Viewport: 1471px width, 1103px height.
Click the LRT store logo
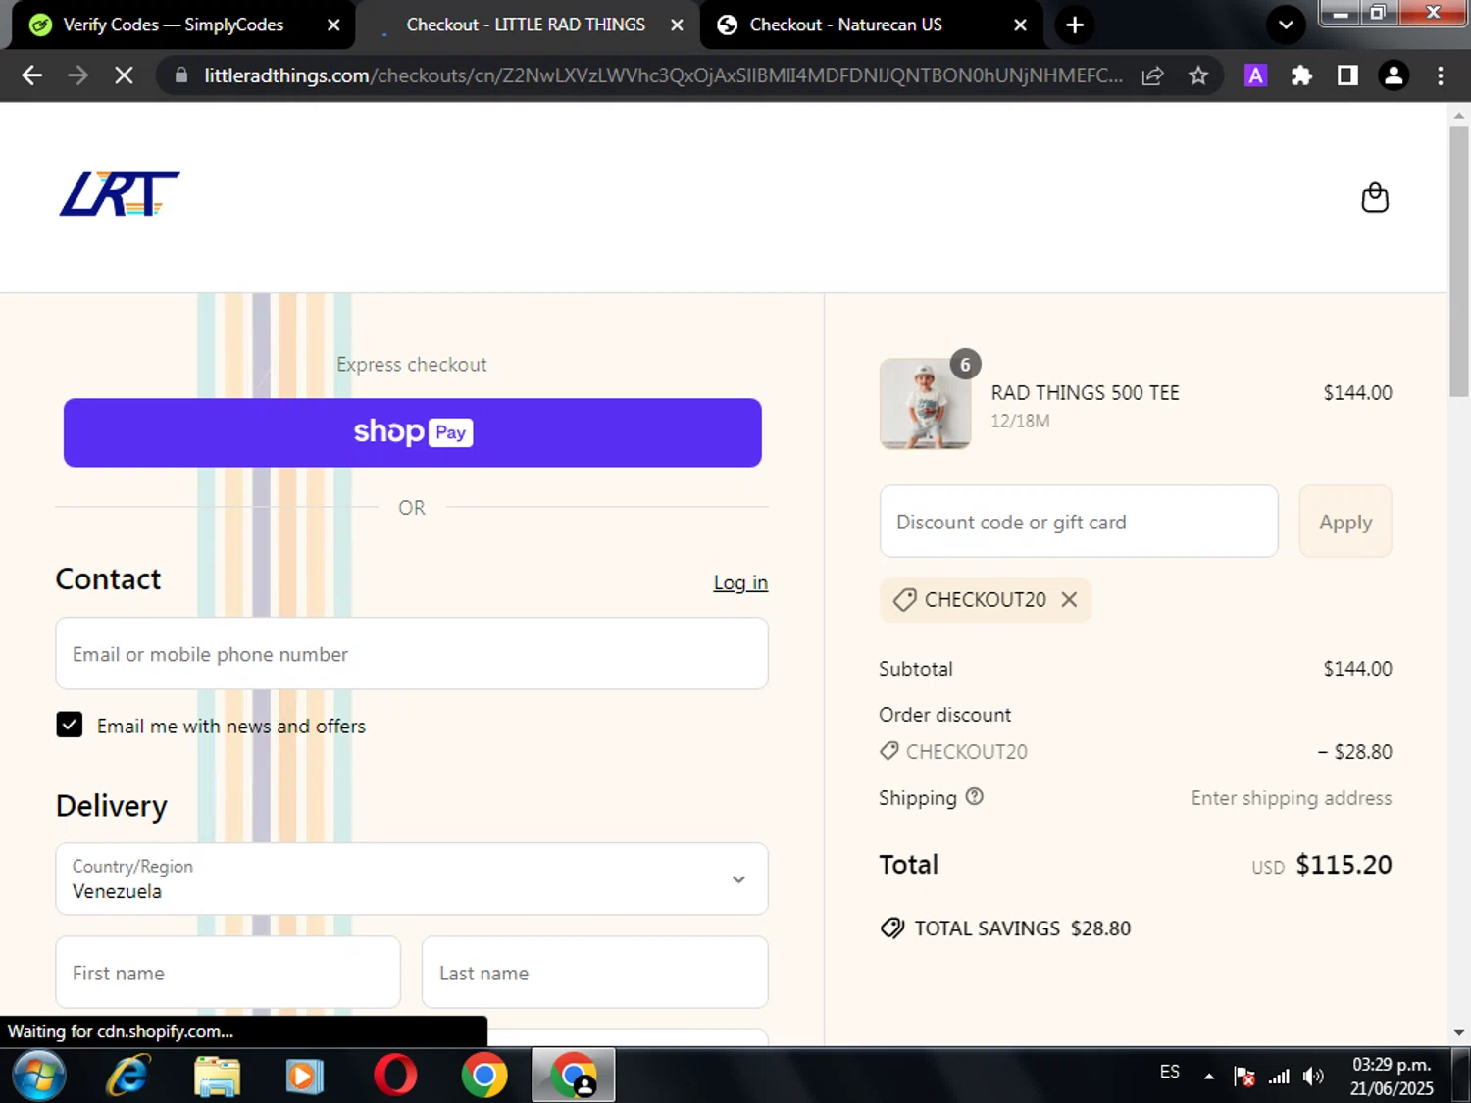coord(120,193)
